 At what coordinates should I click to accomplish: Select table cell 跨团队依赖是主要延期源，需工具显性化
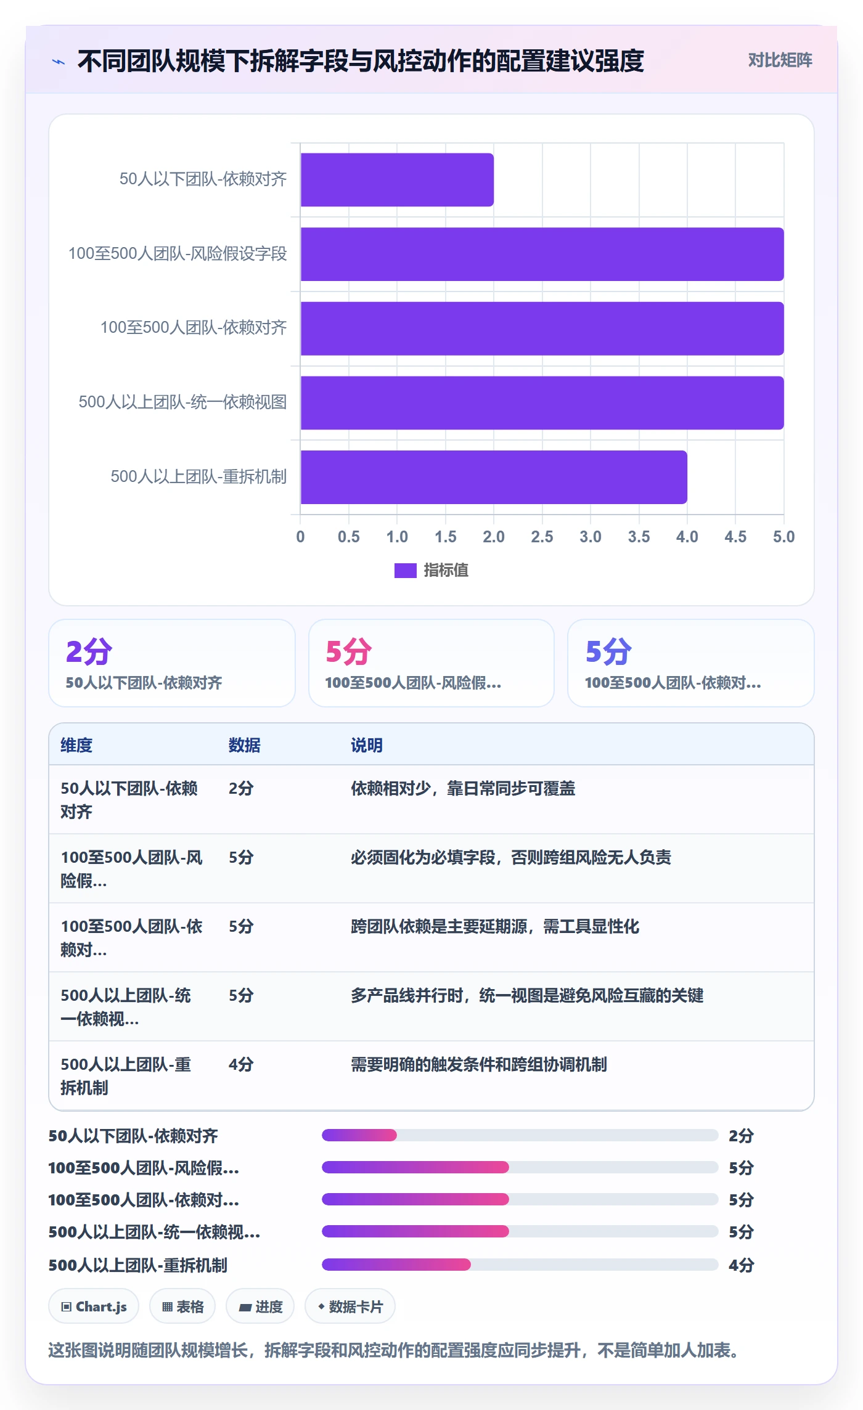click(495, 926)
